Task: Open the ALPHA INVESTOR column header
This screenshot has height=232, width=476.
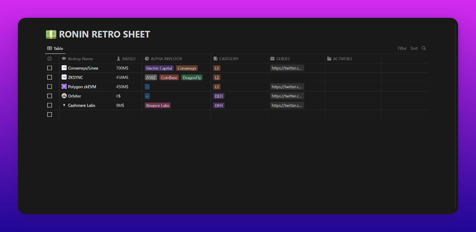Action: [177, 59]
